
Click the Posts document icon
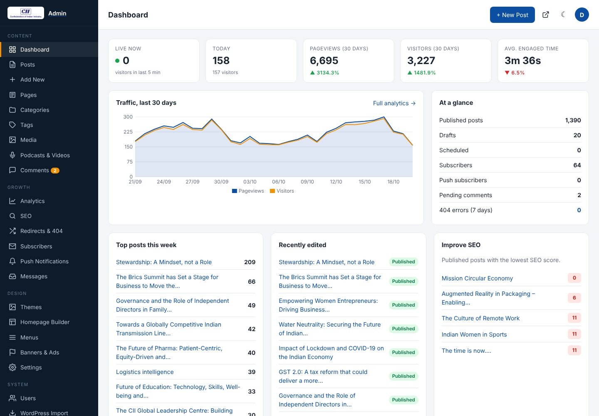click(x=12, y=64)
